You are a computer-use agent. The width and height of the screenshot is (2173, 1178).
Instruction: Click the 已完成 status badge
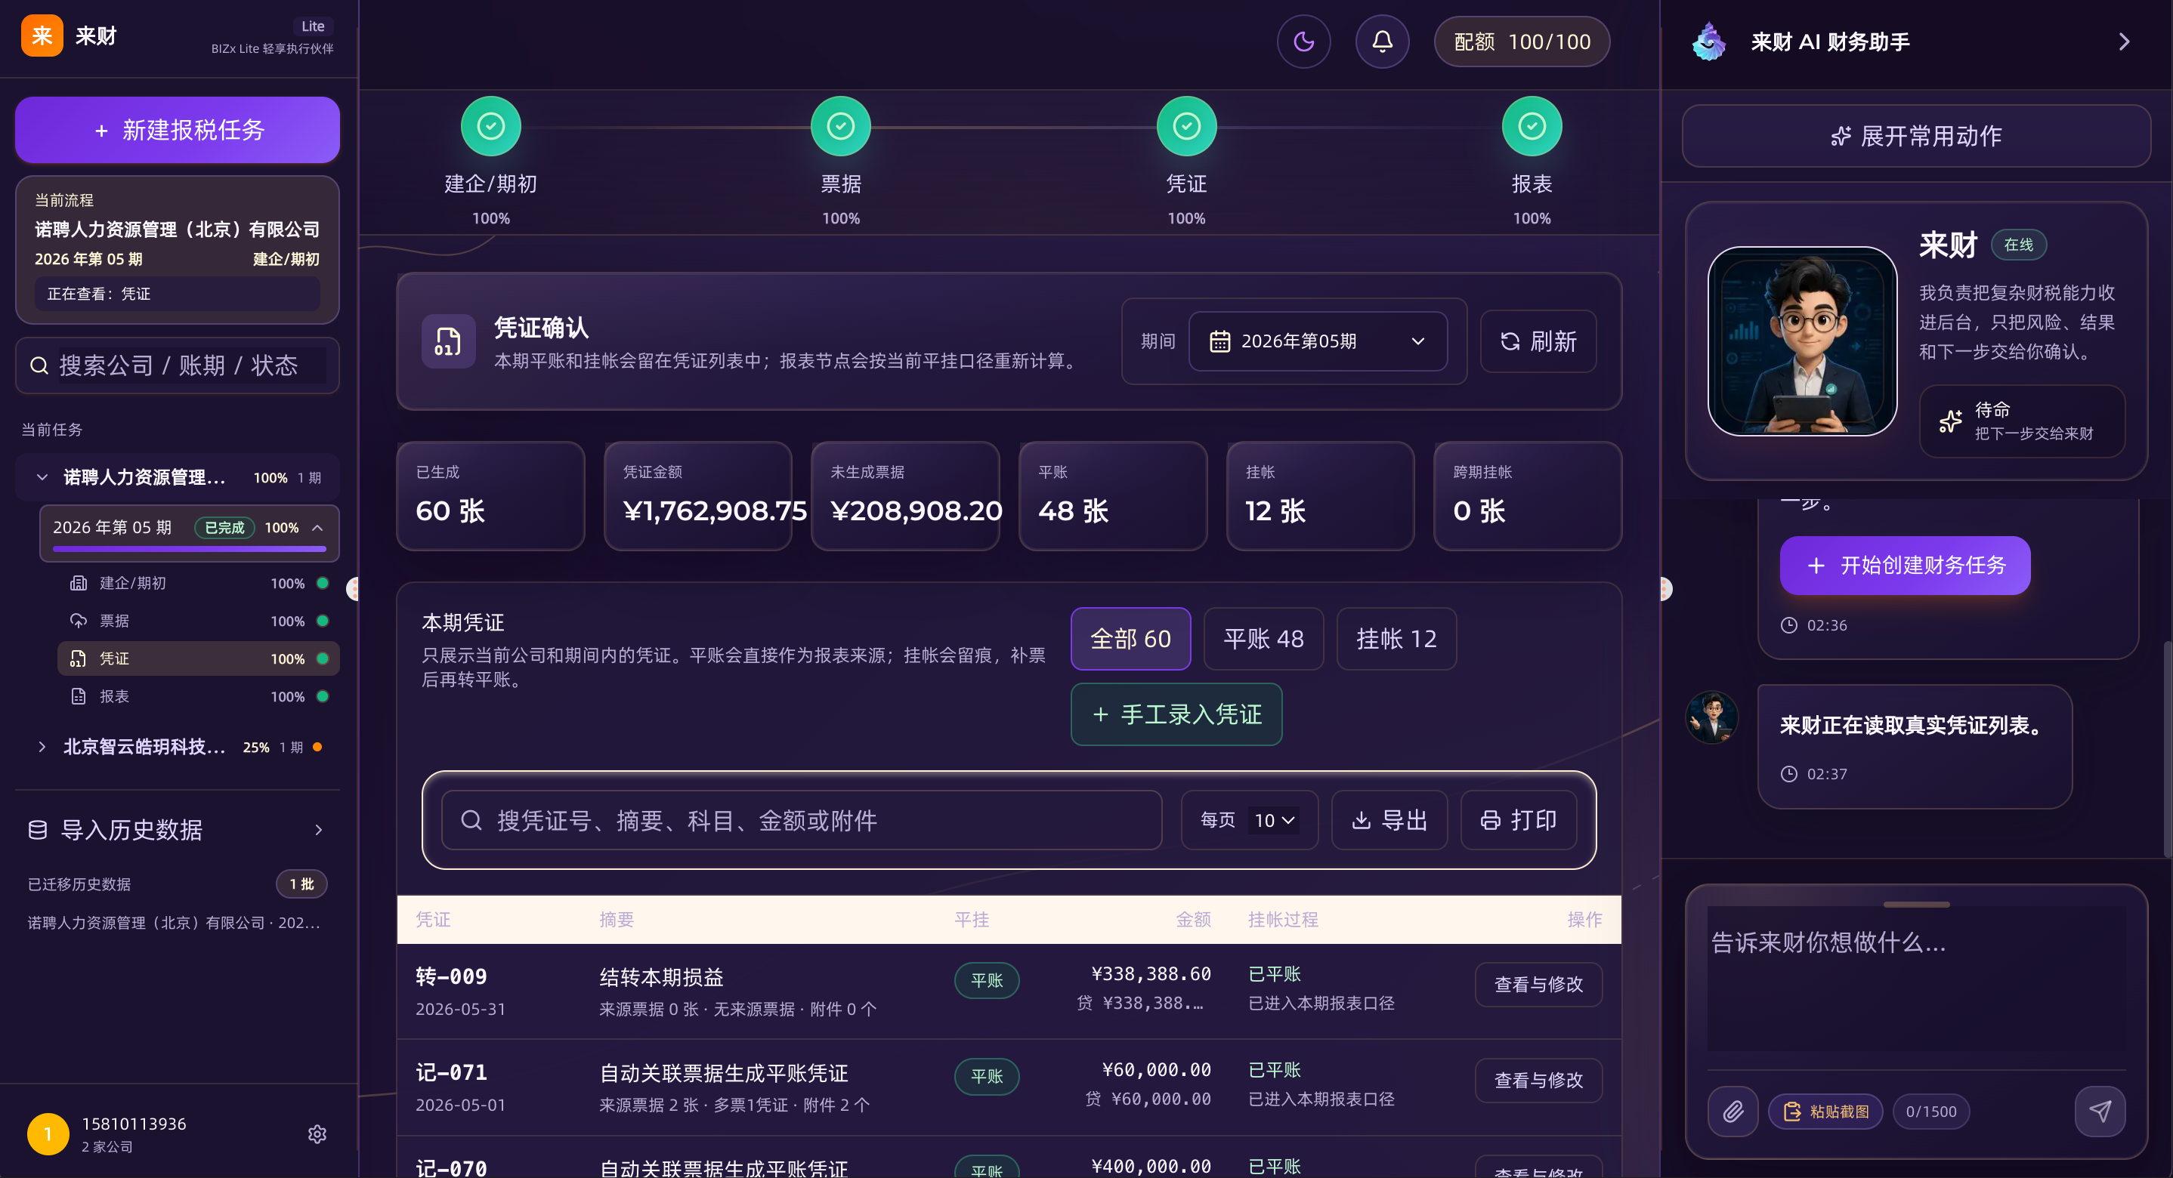click(x=224, y=528)
